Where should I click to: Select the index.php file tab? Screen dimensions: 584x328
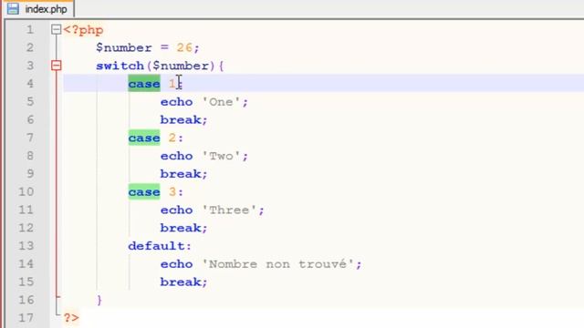(38, 9)
